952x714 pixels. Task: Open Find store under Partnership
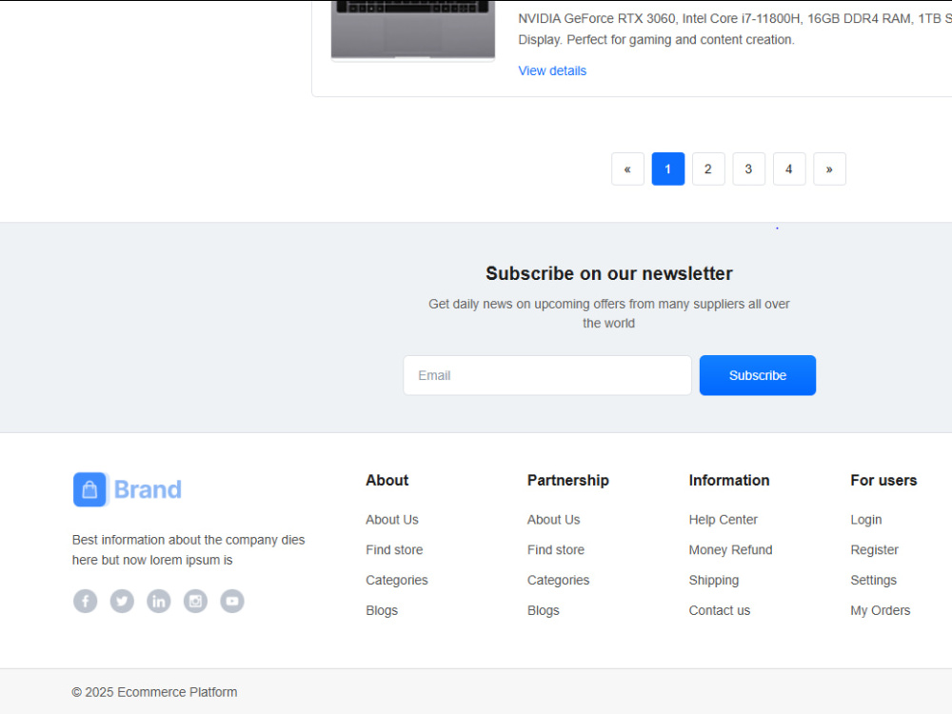coord(556,550)
